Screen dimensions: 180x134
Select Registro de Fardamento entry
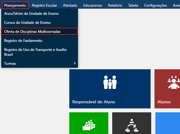coord(23,40)
